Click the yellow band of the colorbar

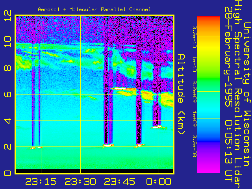pos(208,48)
